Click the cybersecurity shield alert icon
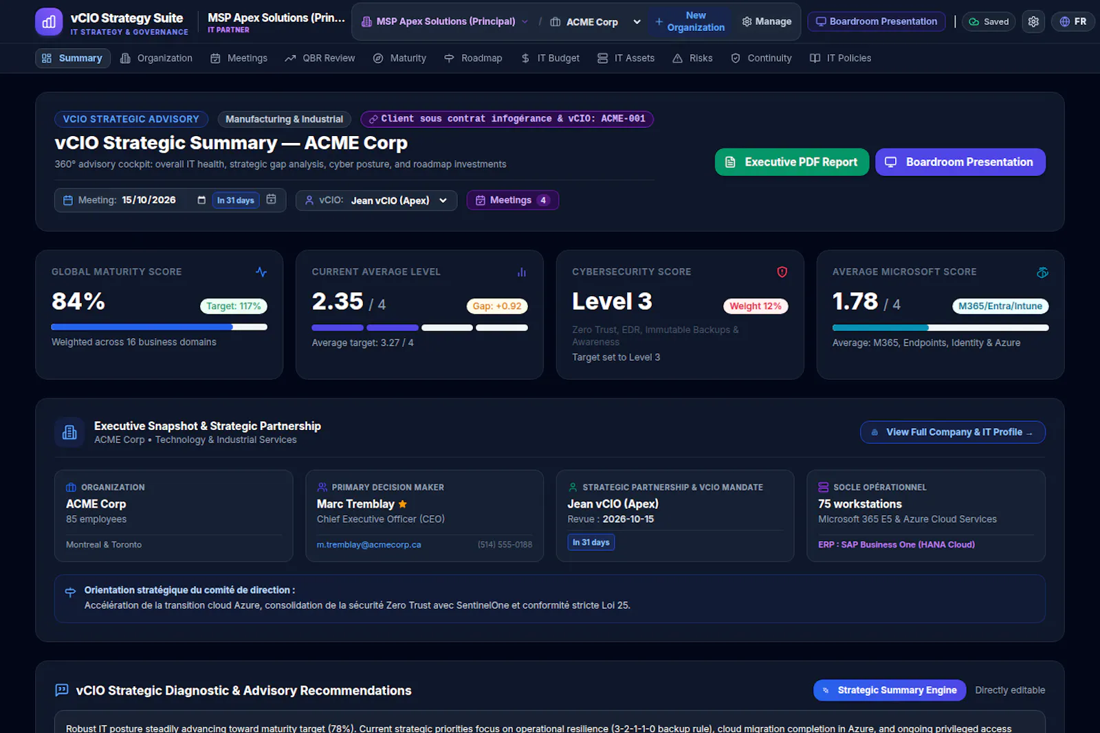The height and width of the screenshot is (733, 1100). pos(782,272)
